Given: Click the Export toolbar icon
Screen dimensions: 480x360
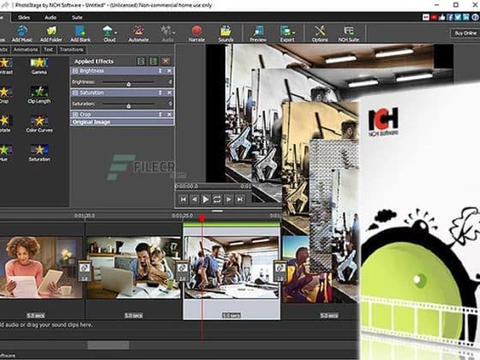Looking at the screenshot, I should pyautogui.click(x=286, y=33).
